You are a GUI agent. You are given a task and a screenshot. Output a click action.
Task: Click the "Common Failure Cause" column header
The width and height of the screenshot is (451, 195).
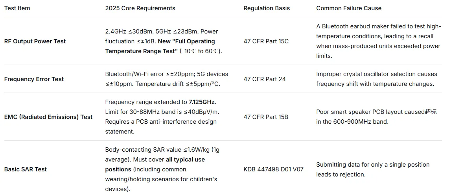[x=349, y=8]
